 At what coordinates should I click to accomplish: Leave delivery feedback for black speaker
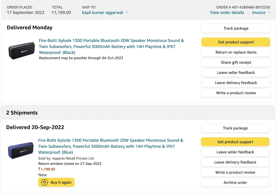236,83
